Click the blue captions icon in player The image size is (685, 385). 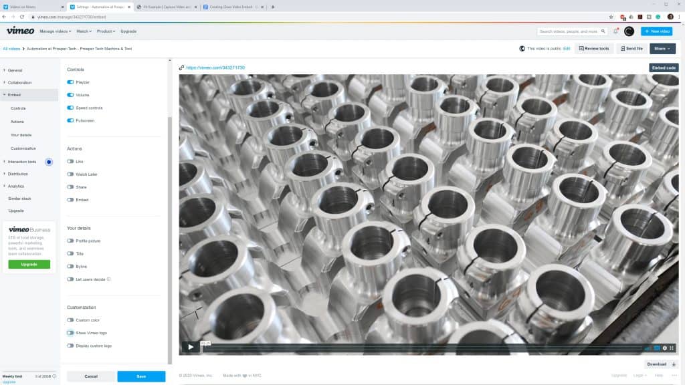(x=657, y=348)
